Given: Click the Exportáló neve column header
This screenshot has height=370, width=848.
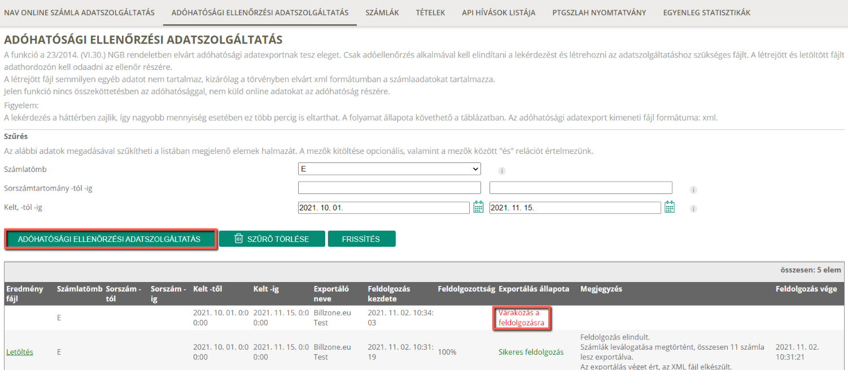Looking at the screenshot, I should click(x=331, y=294).
